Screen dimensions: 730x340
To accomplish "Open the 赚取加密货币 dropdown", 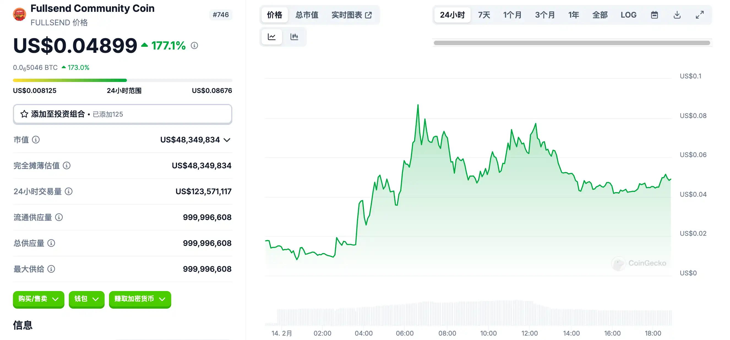I will (x=140, y=299).
